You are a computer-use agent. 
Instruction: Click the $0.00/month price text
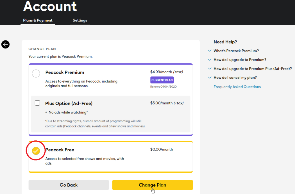pyautogui.click(x=162, y=149)
